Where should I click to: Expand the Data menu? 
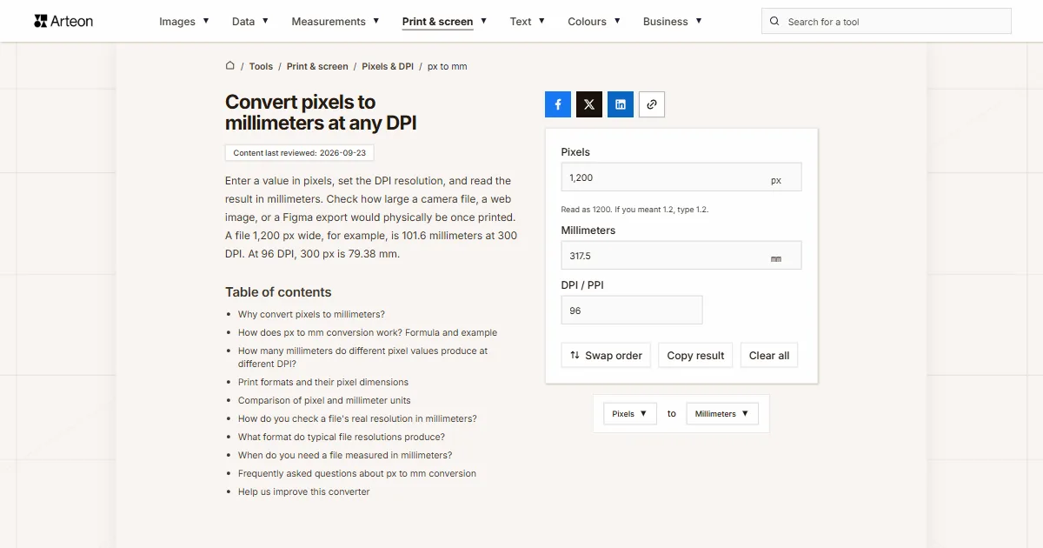250,22
